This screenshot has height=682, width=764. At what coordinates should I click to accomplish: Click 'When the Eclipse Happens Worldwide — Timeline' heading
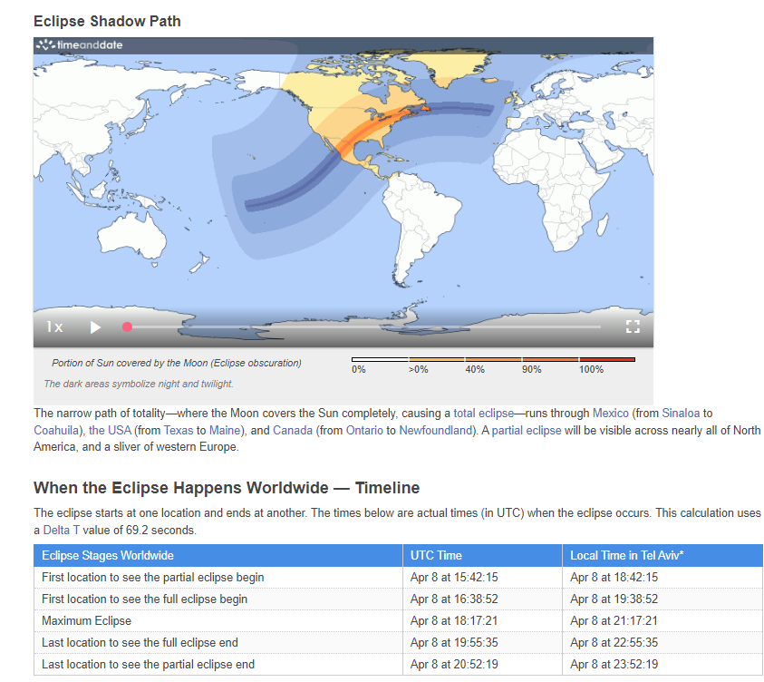227,488
